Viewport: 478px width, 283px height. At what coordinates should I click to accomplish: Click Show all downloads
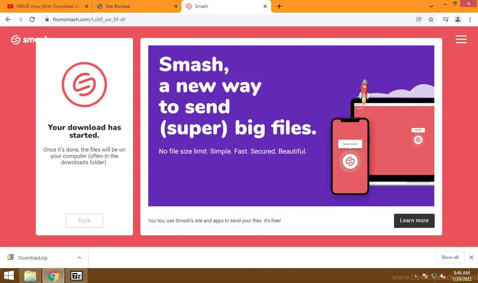tap(450, 257)
